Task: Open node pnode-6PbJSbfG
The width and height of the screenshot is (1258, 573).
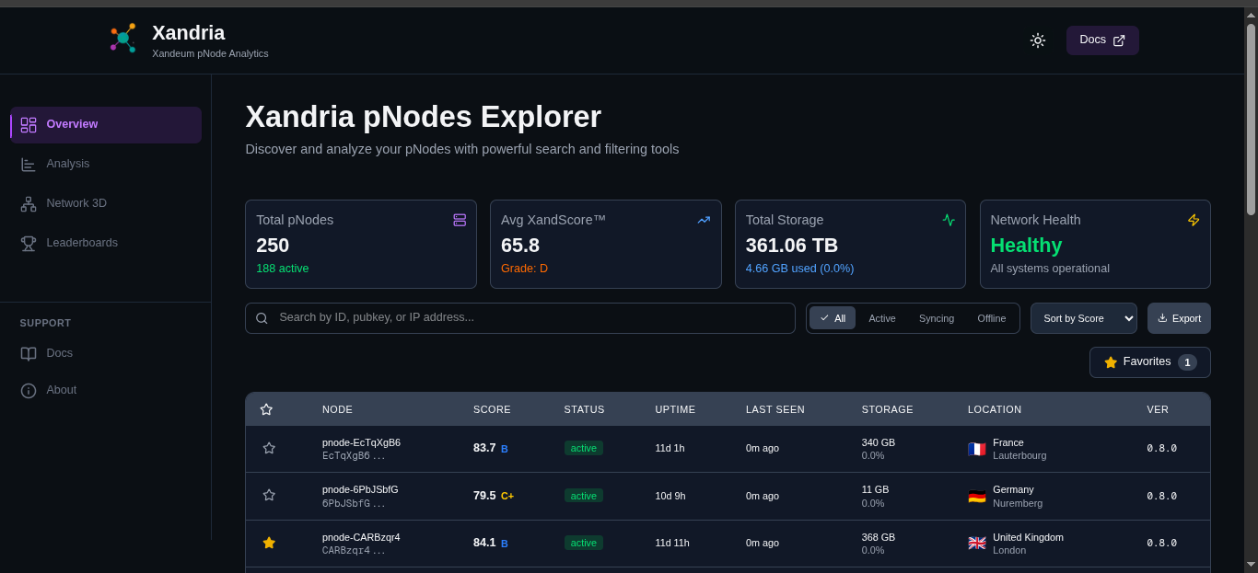Action: [360, 489]
